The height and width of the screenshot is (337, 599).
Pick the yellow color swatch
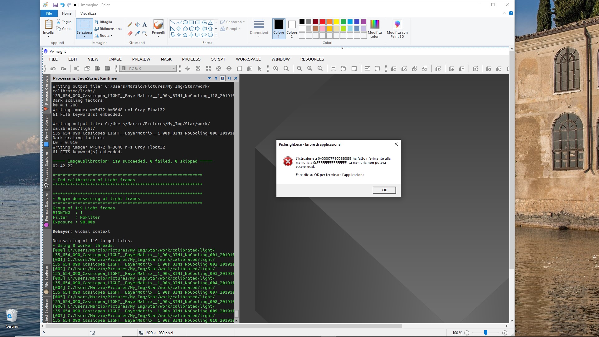[x=336, y=22]
